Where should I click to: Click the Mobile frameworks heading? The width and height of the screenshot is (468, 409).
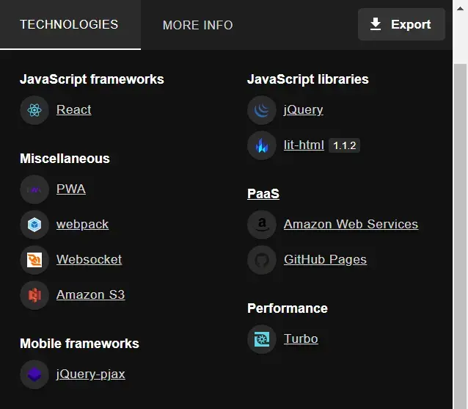(79, 344)
